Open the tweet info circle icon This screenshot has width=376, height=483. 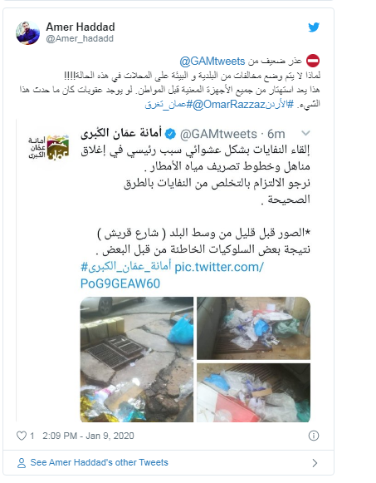tap(314, 436)
